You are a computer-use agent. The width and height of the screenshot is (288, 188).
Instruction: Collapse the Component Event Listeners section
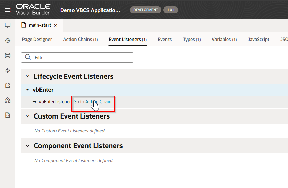(x=27, y=146)
